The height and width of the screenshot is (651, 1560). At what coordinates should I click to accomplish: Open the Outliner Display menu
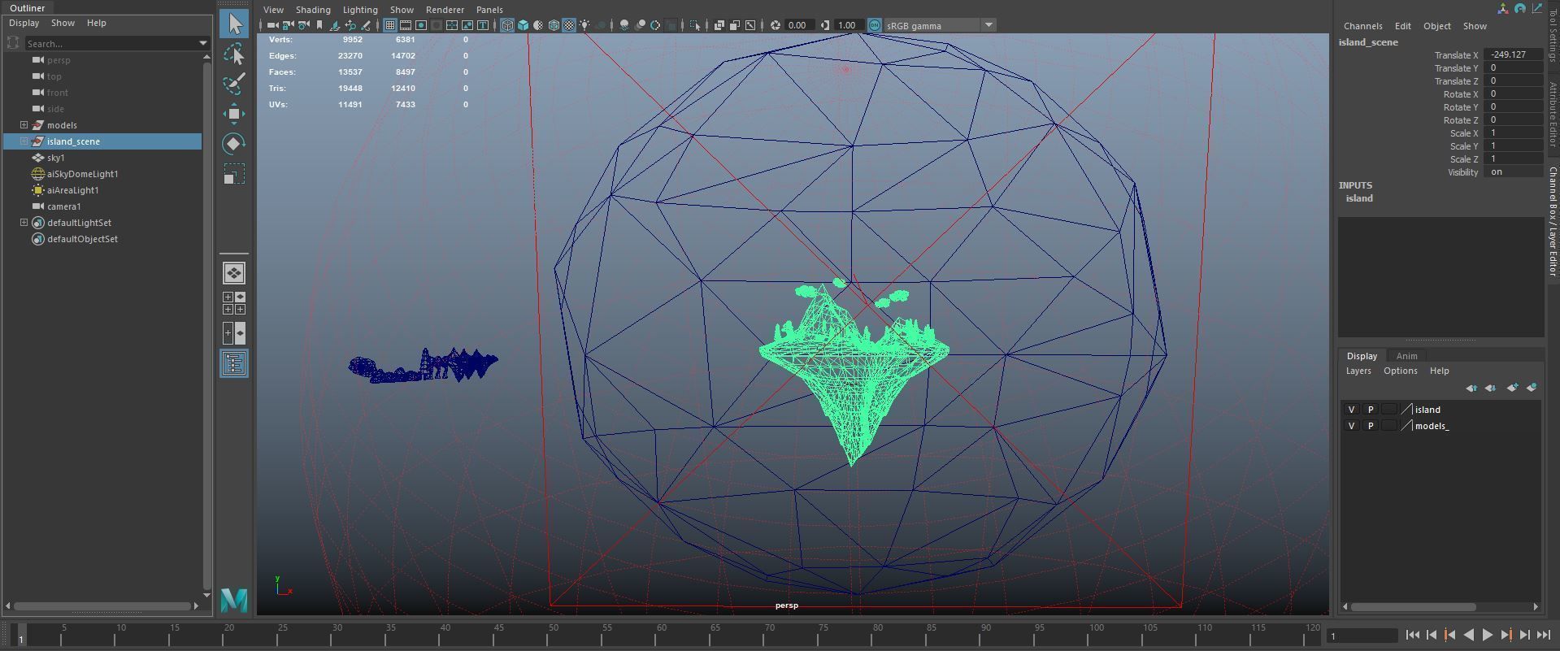[24, 23]
